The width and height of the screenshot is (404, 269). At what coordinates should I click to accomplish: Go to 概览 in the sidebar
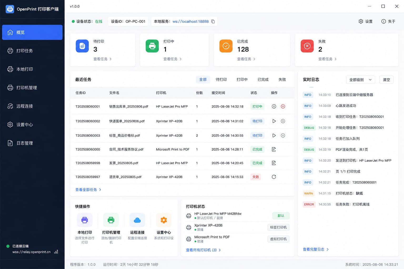32,32
